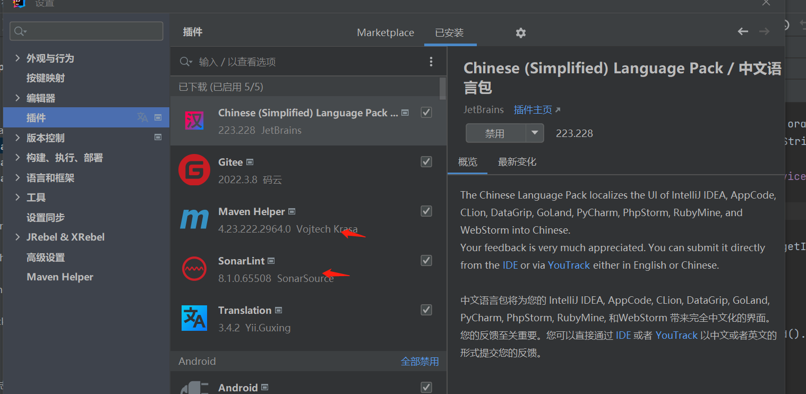This screenshot has height=394, width=806.
Task: Toggle the Maven Helper plugin checkbox
Action: coord(426,211)
